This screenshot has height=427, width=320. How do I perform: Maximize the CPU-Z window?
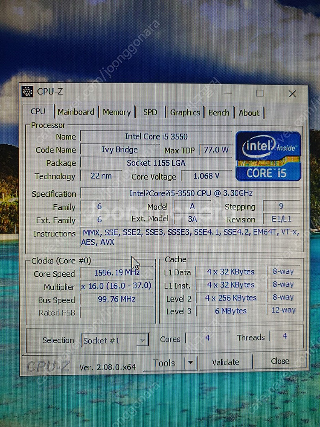[260, 94]
